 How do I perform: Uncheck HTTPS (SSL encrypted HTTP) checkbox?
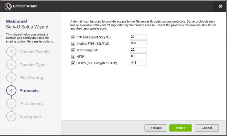73,63
